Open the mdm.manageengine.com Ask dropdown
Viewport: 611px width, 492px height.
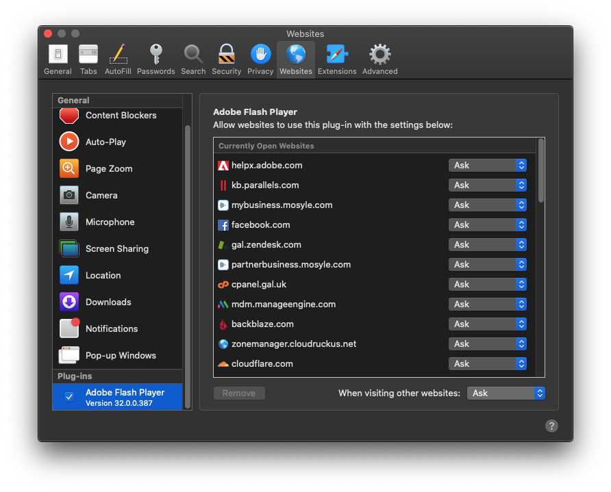coord(488,305)
